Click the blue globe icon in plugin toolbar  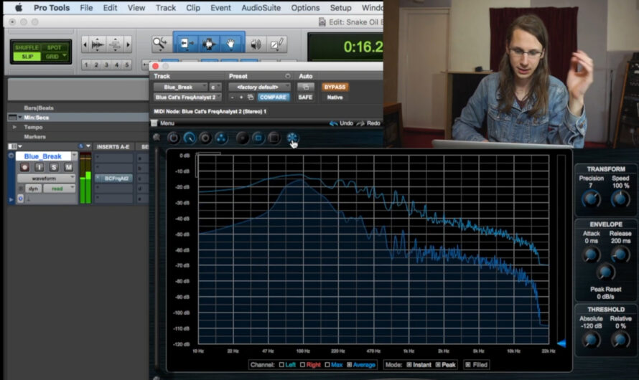pyautogui.click(x=292, y=138)
